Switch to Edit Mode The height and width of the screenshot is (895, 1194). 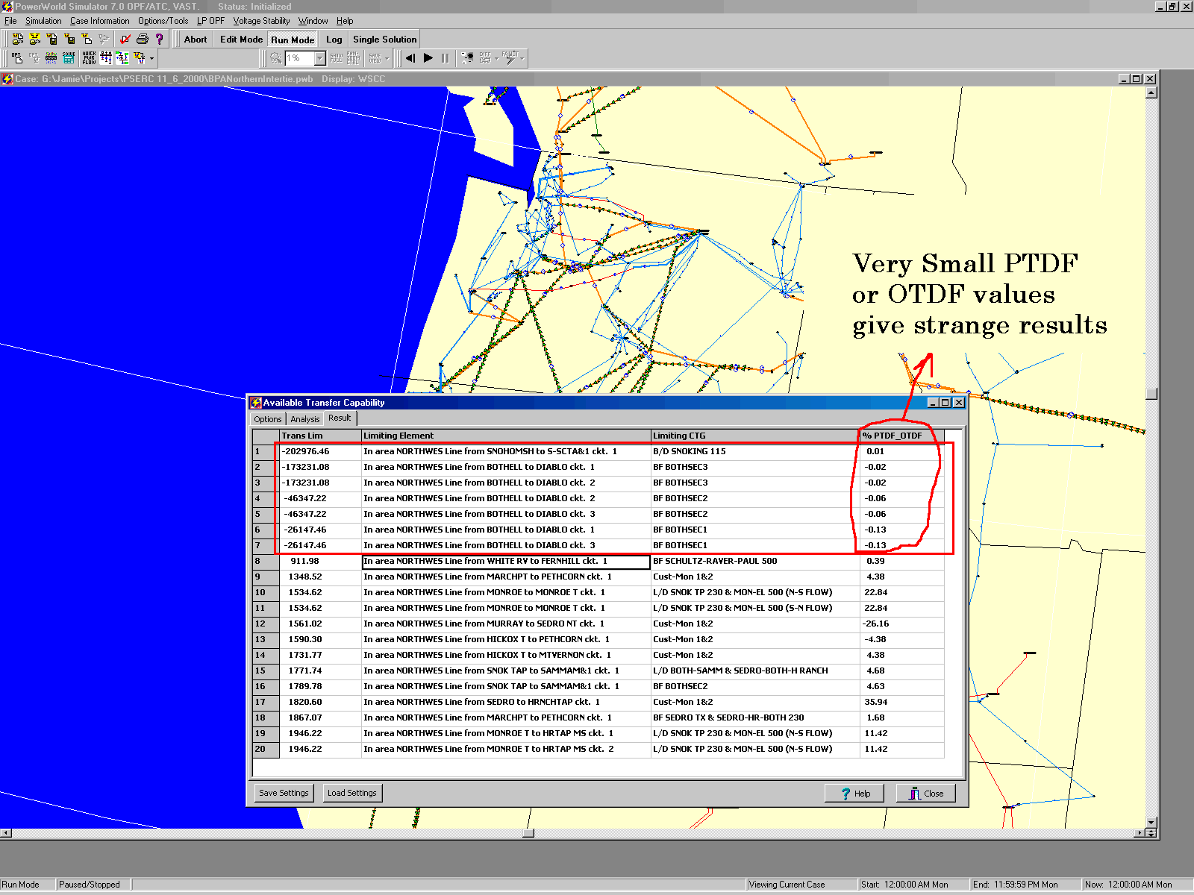pos(241,40)
